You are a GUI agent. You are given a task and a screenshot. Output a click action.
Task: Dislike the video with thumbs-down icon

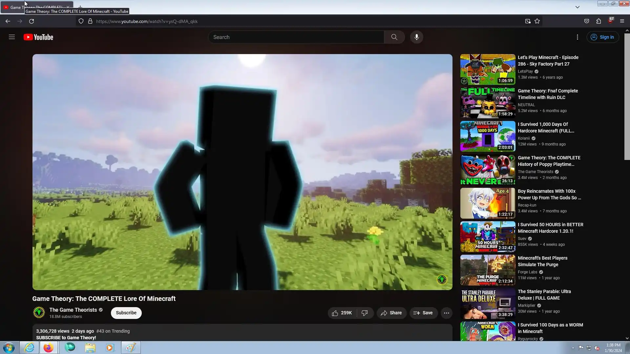click(x=365, y=313)
